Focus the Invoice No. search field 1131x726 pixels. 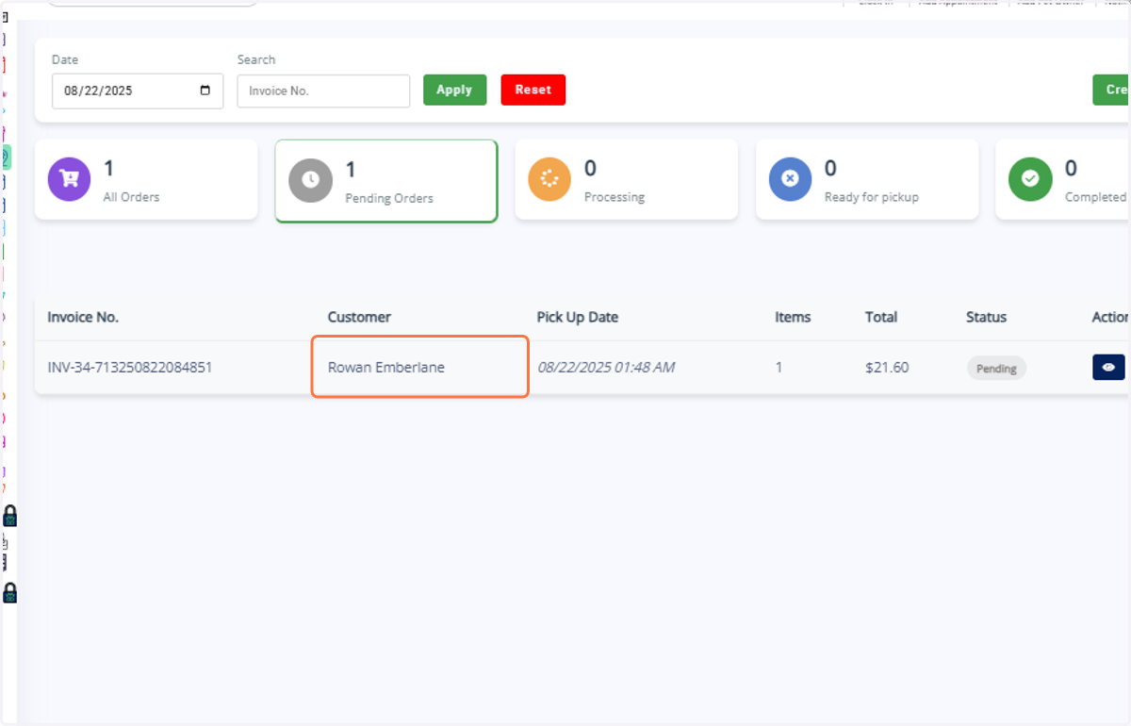point(323,91)
